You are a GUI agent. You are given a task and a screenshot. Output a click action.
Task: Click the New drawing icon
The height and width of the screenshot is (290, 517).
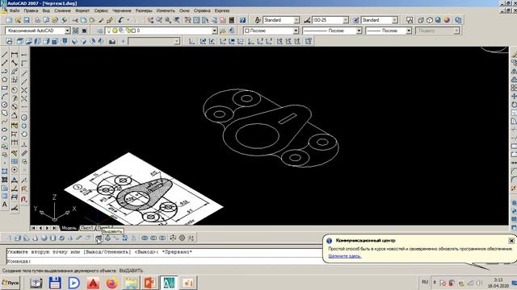[9, 20]
